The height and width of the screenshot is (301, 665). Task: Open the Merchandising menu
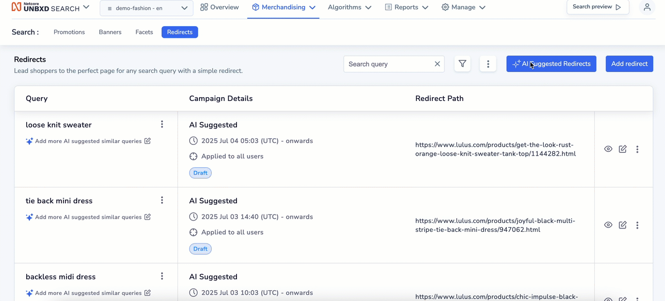coord(283,7)
